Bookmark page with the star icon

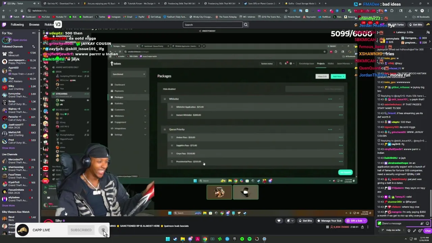click(x=286, y=10)
